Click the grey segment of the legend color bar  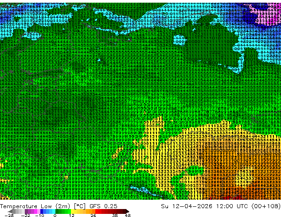[x=16, y=211]
